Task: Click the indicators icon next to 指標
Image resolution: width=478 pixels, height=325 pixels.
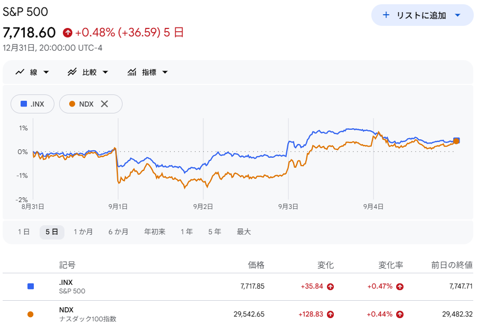Action: [132, 72]
